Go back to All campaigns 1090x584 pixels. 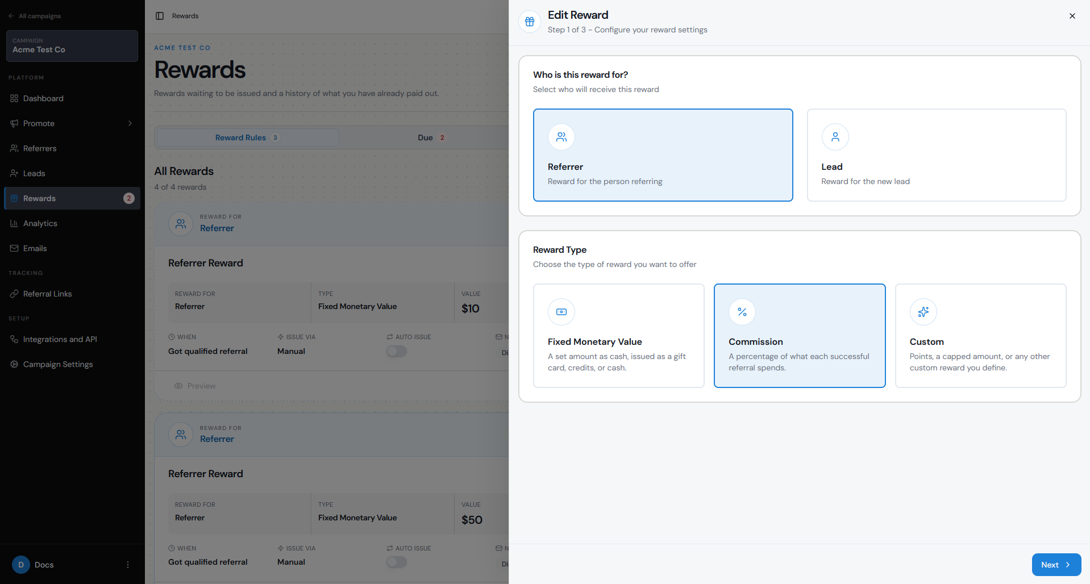point(35,16)
